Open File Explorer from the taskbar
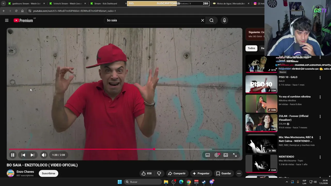 (166, 182)
